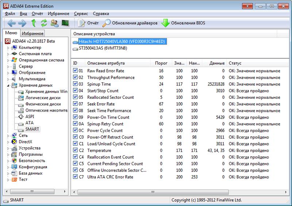The image size is (292, 206).
Task: Click the Back arrow toolbar icon
Action: [x=12, y=23]
